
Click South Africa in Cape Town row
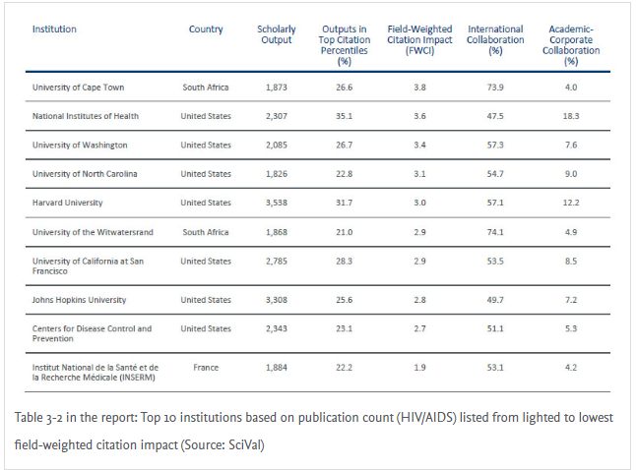[206, 88]
